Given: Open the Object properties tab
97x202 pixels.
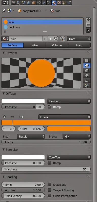Looking at the screenshot, I should [x=34, y=3].
